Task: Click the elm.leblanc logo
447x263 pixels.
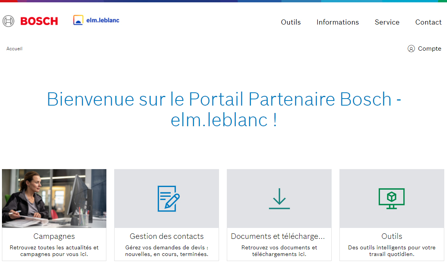Action: tap(96, 20)
